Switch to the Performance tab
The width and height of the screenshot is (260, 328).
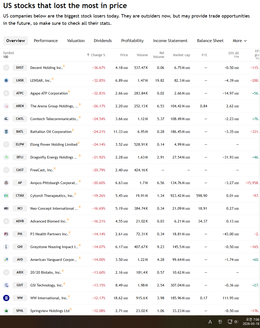46,41
